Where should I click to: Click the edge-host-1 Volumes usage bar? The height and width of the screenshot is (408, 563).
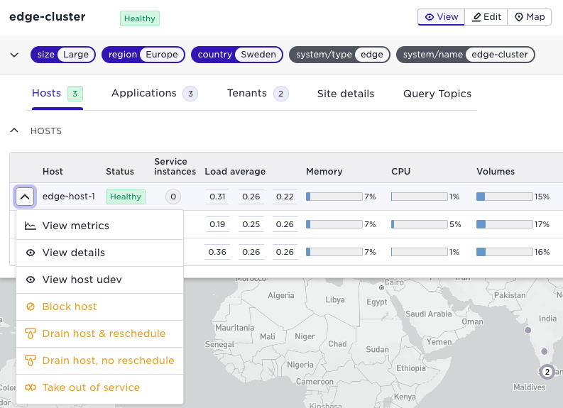(x=504, y=197)
